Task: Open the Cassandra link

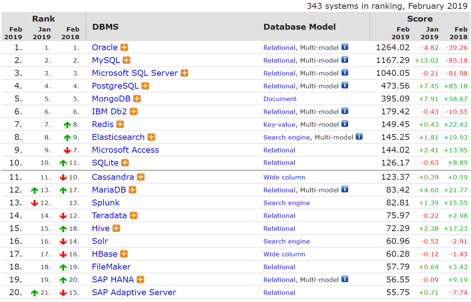Action: 113,177
